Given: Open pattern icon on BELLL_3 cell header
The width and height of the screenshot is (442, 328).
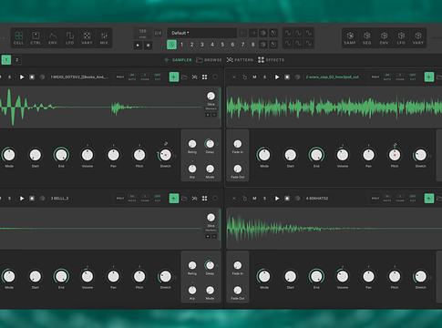Looking at the screenshot, I should (194, 199).
